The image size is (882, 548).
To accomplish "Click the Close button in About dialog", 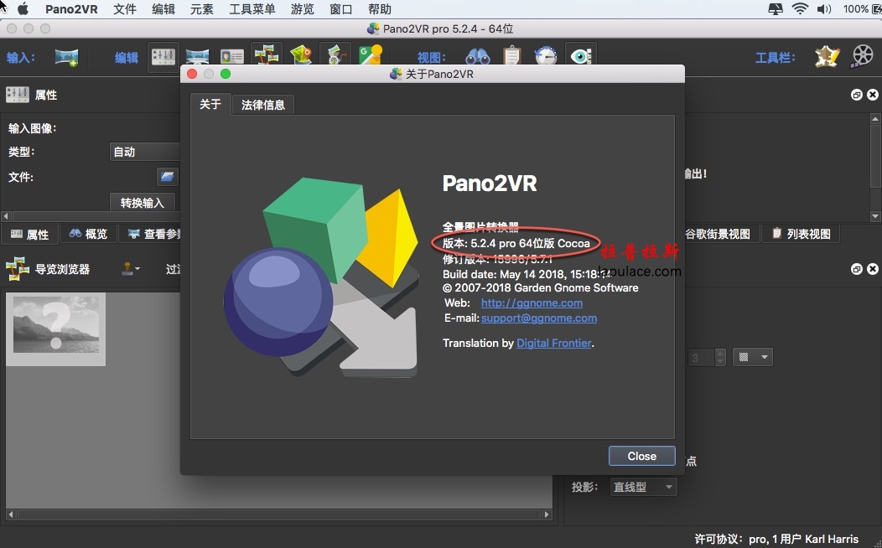I will (x=642, y=456).
